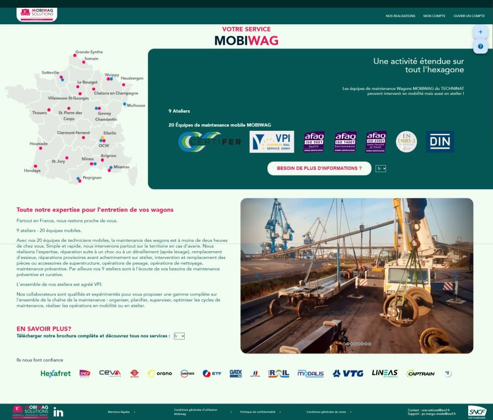Open the help question mark button

pos(480,47)
